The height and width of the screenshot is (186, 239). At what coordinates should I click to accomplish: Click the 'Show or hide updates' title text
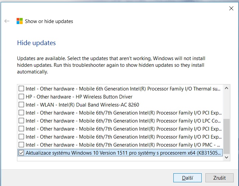(x=49, y=21)
